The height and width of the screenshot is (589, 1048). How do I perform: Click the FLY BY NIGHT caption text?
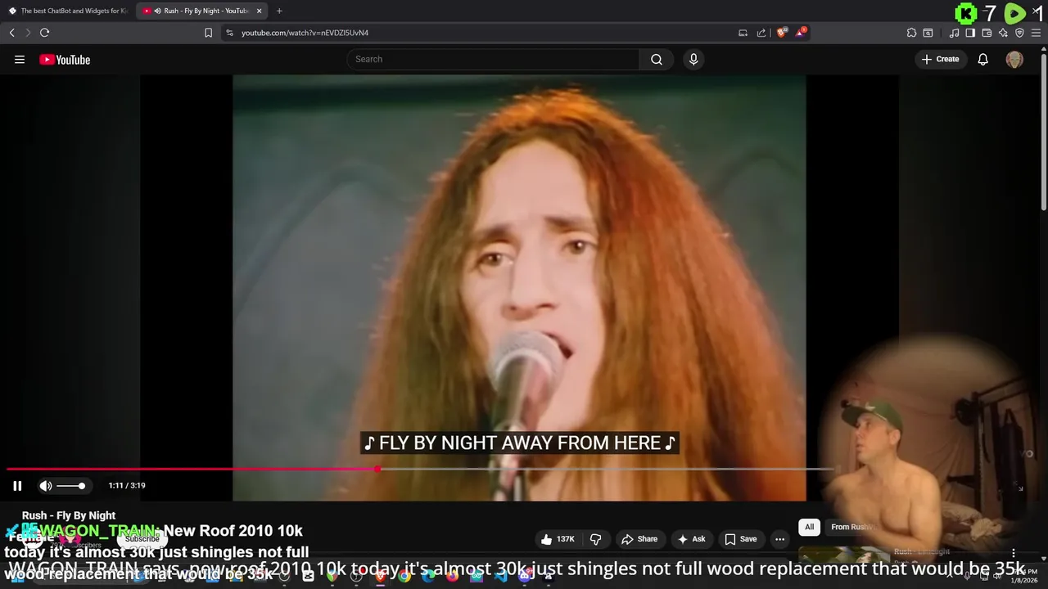520,443
